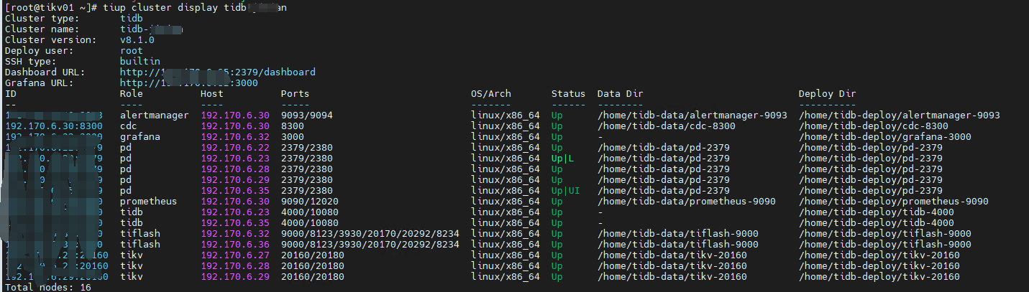Select the 'Cluster version:' label
The image size is (1029, 292).
tap(50, 40)
